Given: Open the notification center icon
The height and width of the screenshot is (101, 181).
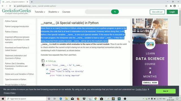Looking at the screenshot, I should 177,99.
